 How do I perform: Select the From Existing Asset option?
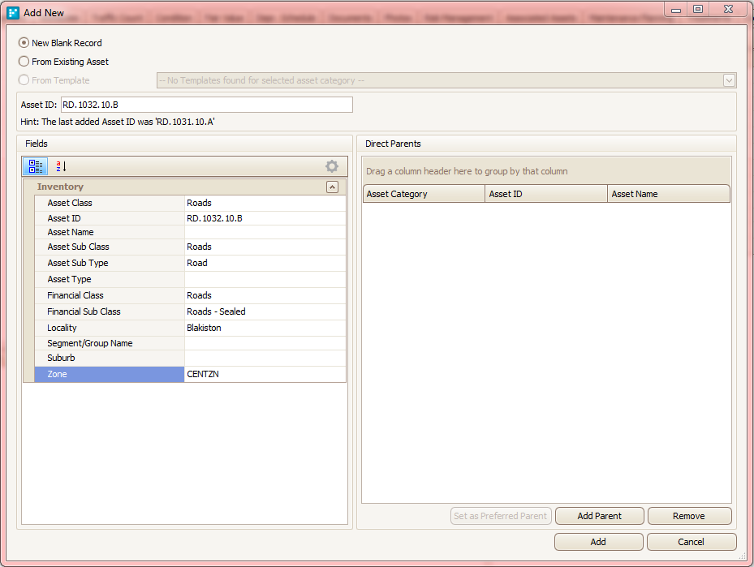(24, 62)
